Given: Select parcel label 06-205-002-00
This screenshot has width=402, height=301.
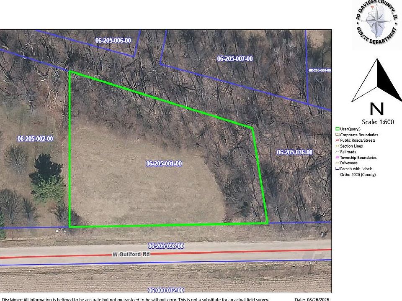Looking at the screenshot, I should pyautogui.click(x=35, y=139).
